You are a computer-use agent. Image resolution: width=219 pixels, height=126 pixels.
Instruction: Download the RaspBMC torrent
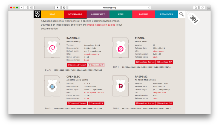pyautogui.click(x=145, y=103)
